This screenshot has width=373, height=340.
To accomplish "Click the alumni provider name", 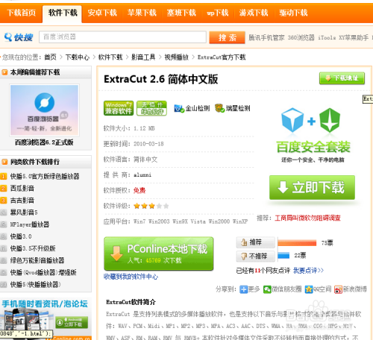I will pyautogui.click(x=142, y=175).
